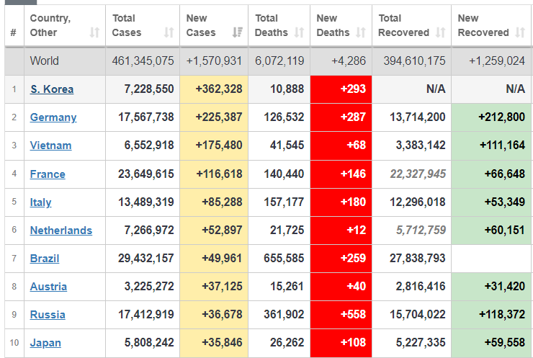
Task: Select World total deaths 6,072,119
Action: [279, 61]
